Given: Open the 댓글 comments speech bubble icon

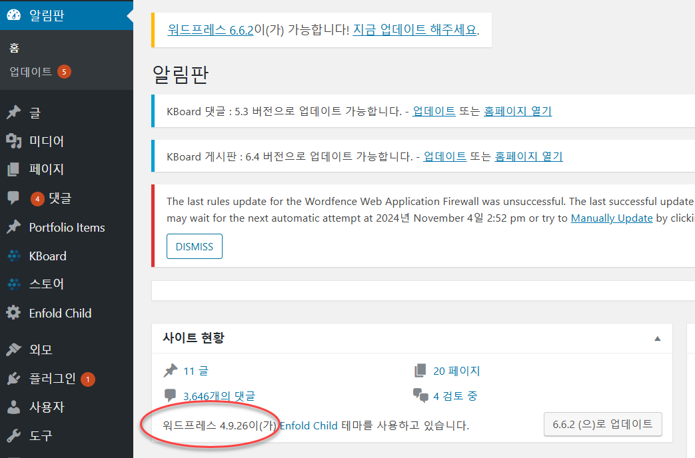Looking at the screenshot, I should [15, 198].
